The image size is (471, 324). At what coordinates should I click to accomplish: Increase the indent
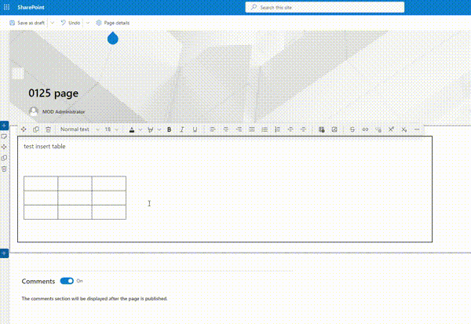303,129
